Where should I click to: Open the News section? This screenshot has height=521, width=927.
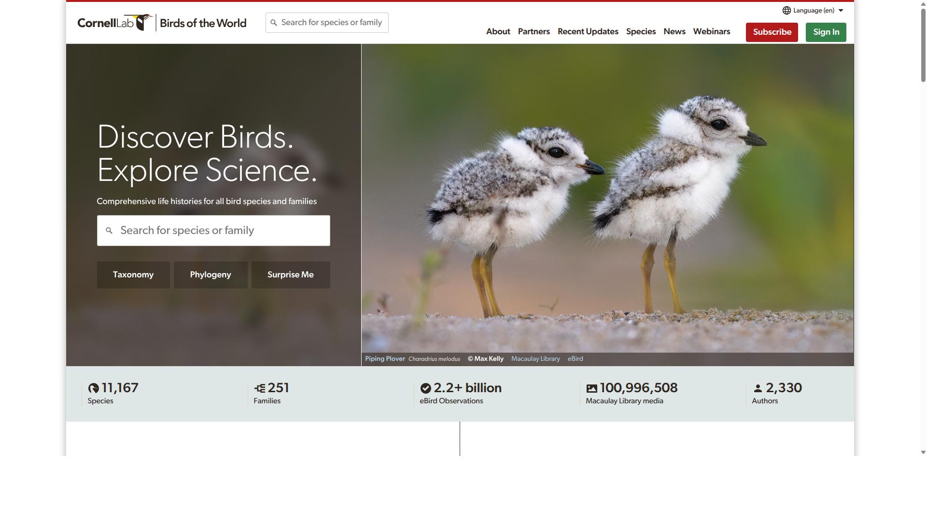(674, 31)
